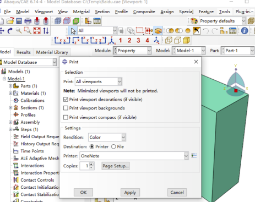255x202 pixels.
Task: Select File as destination
Action: [x=113, y=146]
